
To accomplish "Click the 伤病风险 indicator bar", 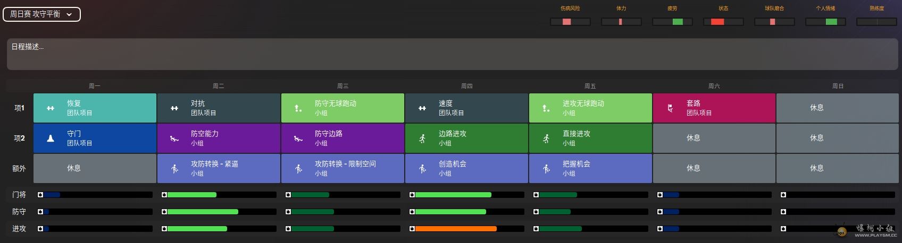I will pyautogui.click(x=570, y=22).
